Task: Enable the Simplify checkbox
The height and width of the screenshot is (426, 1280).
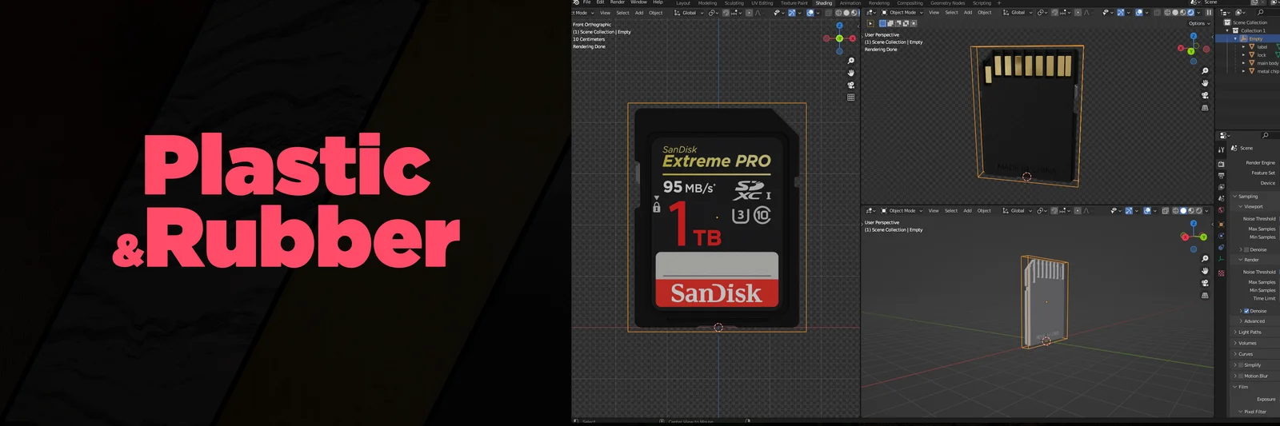Action: pos(1241,365)
